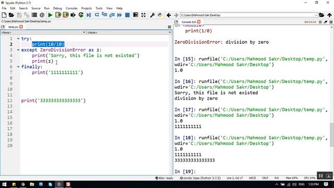Open the Edit menu

pyautogui.click(x=13, y=8)
